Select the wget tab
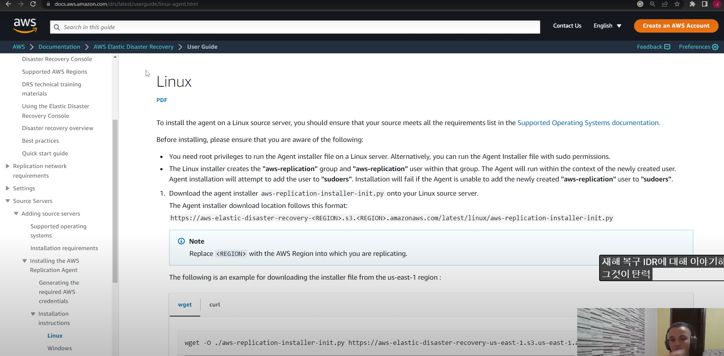 tap(185, 305)
